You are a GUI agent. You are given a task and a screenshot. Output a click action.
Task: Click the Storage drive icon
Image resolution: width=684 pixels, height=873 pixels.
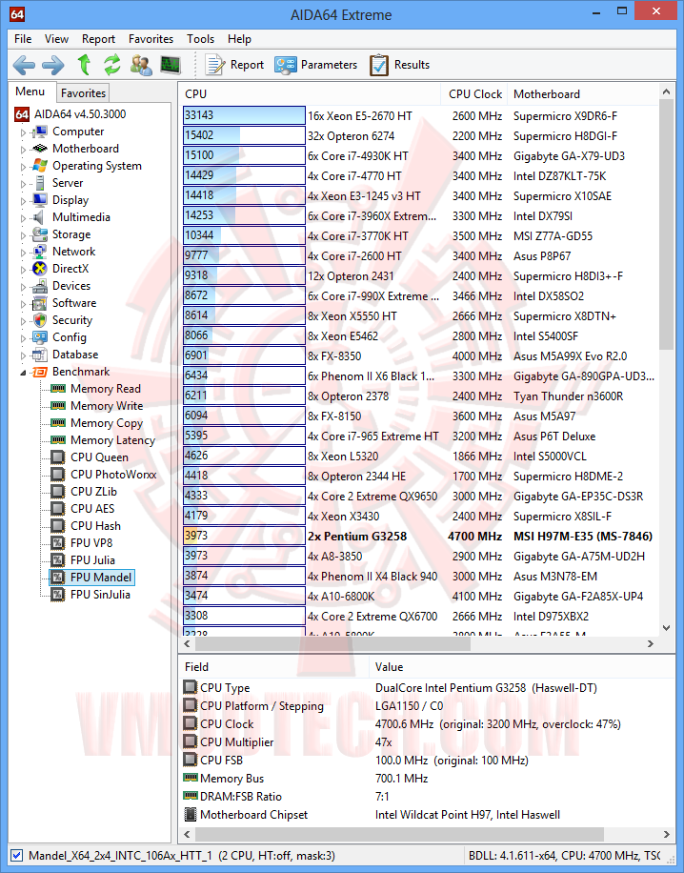[x=39, y=234]
